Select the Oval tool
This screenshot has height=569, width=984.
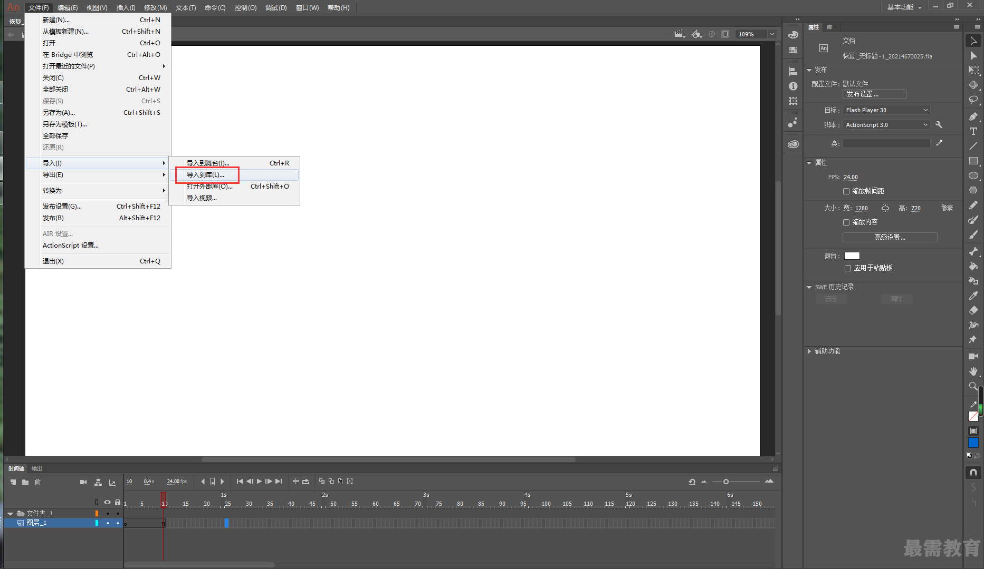pos(973,175)
